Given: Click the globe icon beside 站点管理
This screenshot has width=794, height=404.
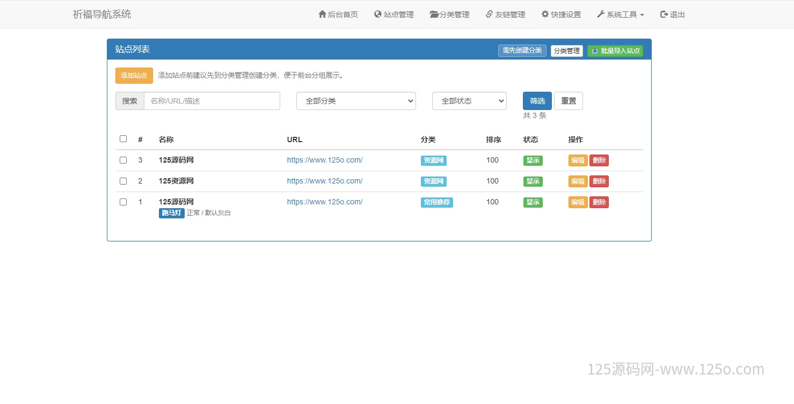Looking at the screenshot, I should coord(378,14).
